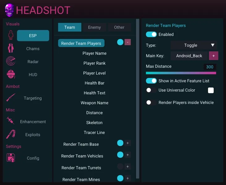Select the Chams figures icon

point(11,49)
